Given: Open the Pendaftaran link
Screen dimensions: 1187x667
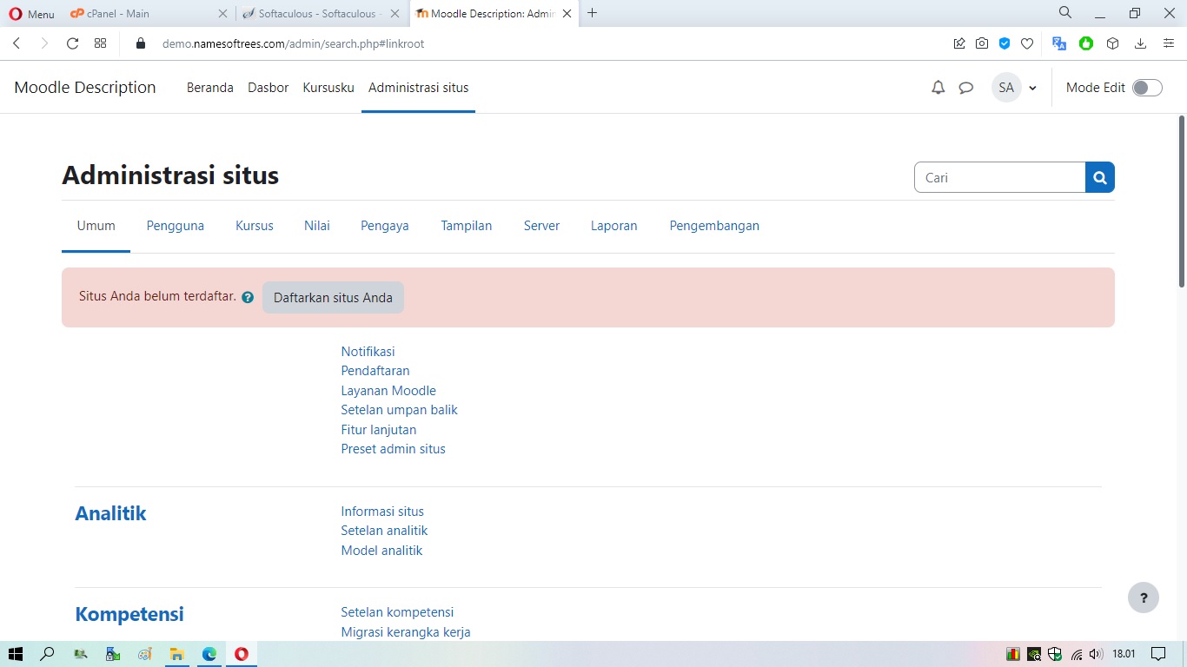Looking at the screenshot, I should [x=375, y=371].
